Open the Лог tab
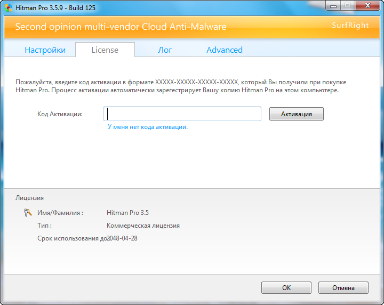The height and width of the screenshot is (305, 384). 165,50
